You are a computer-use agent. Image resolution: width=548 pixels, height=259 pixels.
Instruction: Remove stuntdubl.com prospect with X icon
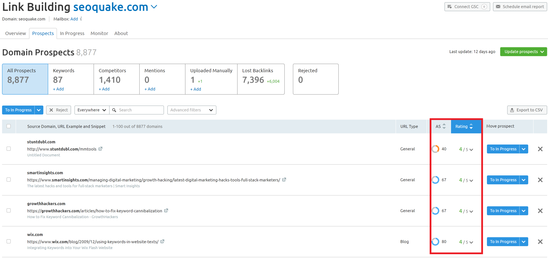coord(540,149)
